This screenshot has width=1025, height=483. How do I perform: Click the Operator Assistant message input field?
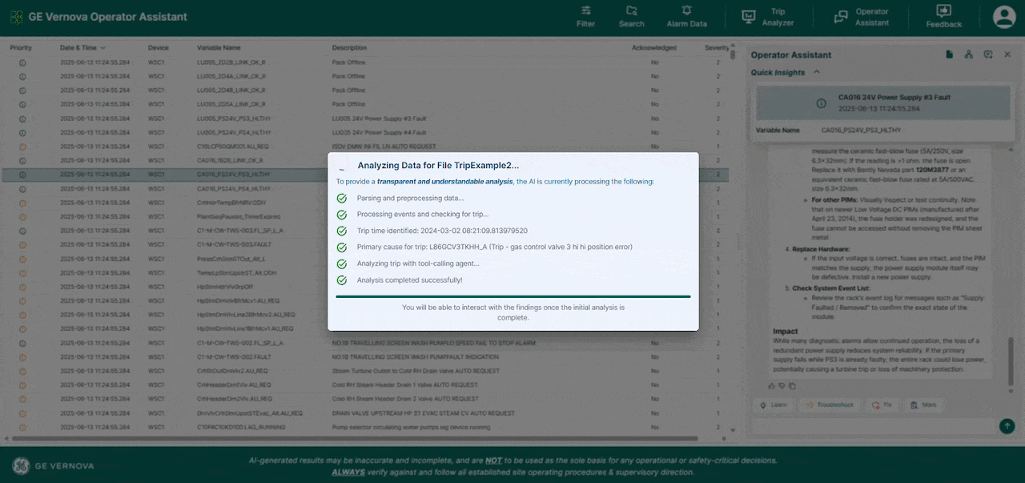[874, 426]
